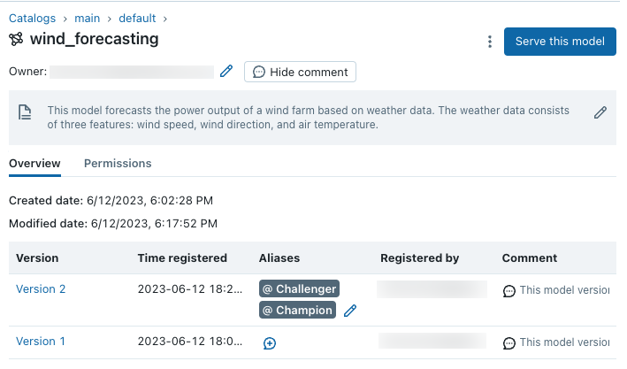
Task: Click Serve this model button
Action: pyautogui.click(x=559, y=42)
